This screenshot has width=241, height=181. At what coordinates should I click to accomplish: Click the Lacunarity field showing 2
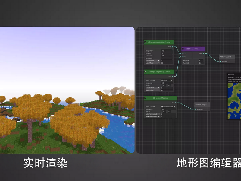(167, 58)
